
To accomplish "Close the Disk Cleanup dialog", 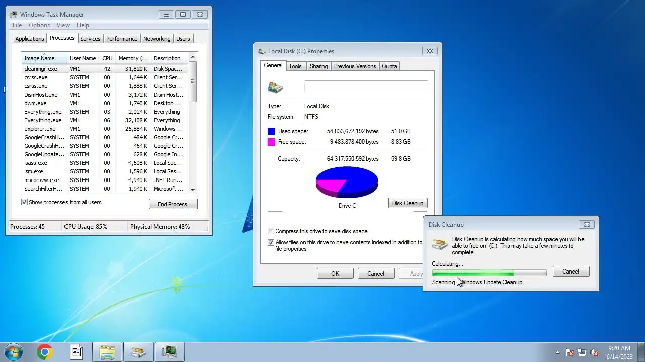I will (x=586, y=224).
